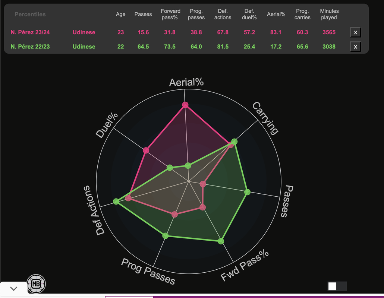This screenshot has height=298, width=384.
Task: Click the 'Carrying' radar axis label
Action: tap(265, 118)
